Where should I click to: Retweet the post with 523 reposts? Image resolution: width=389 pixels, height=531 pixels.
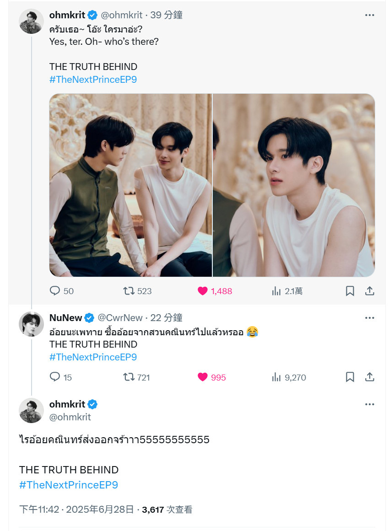[x=137, y=291]
